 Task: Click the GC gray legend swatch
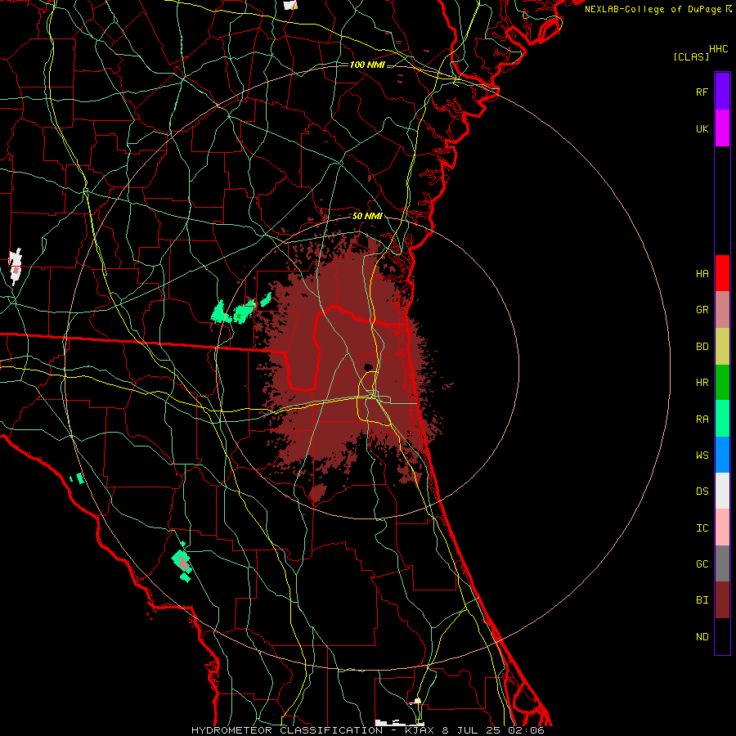tap(722, 563)
